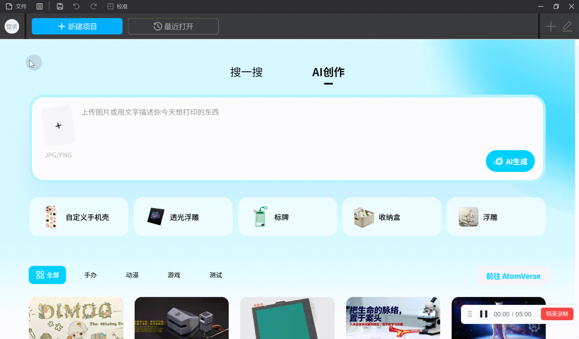Select the 标牌 card
The image size is (579, 339).
(287, 217)
